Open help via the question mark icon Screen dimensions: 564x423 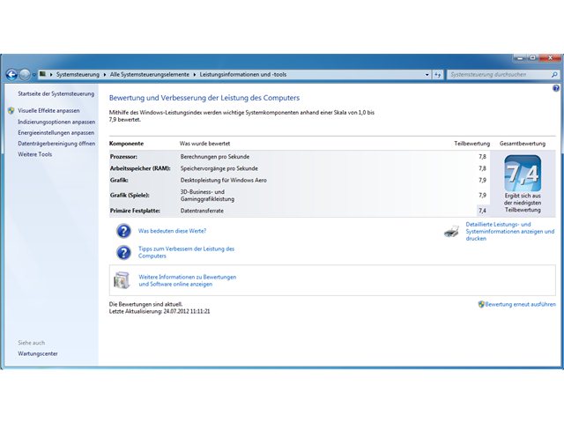point(556,88)
